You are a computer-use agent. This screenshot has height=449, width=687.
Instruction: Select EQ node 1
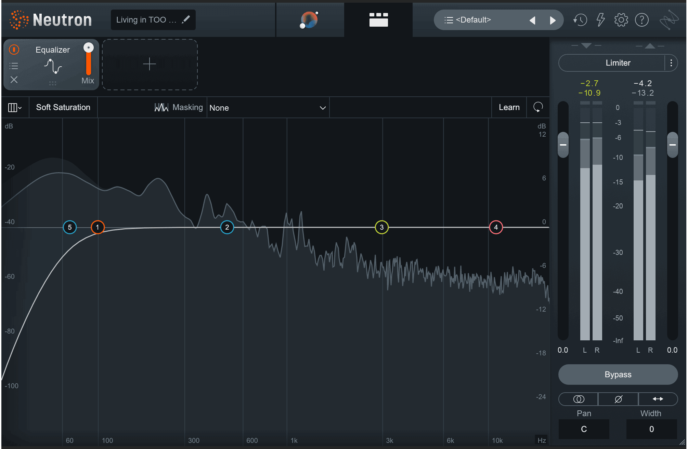[98, 227]
